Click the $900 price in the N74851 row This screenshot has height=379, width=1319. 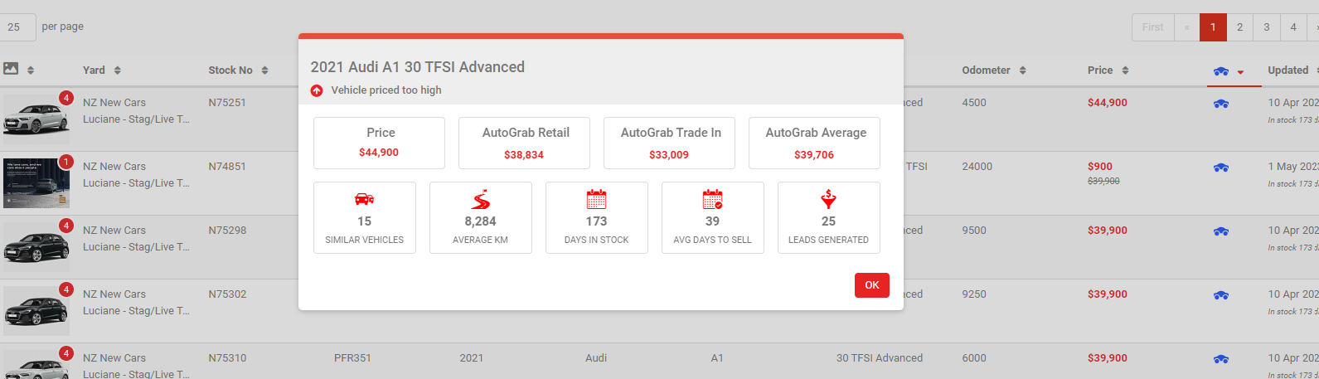(1100, 167)
